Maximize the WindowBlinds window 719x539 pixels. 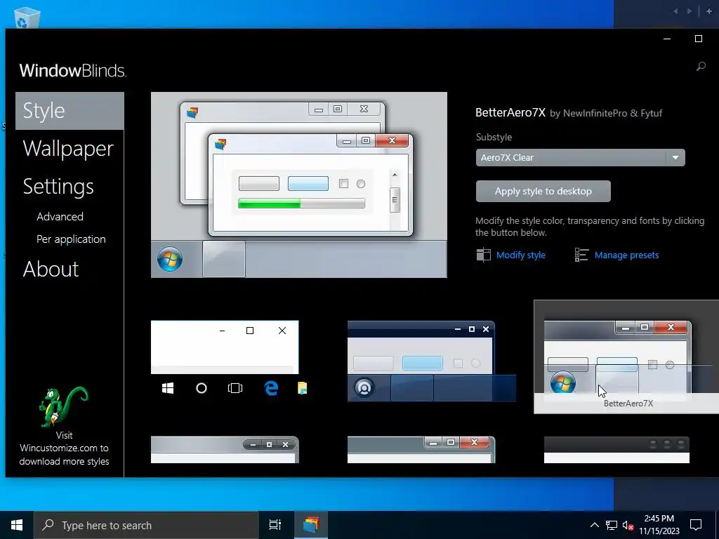[x=699, y=39]
